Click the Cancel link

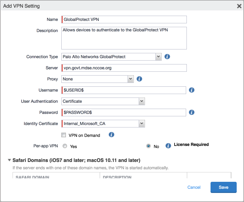click(x=194, y=187)
